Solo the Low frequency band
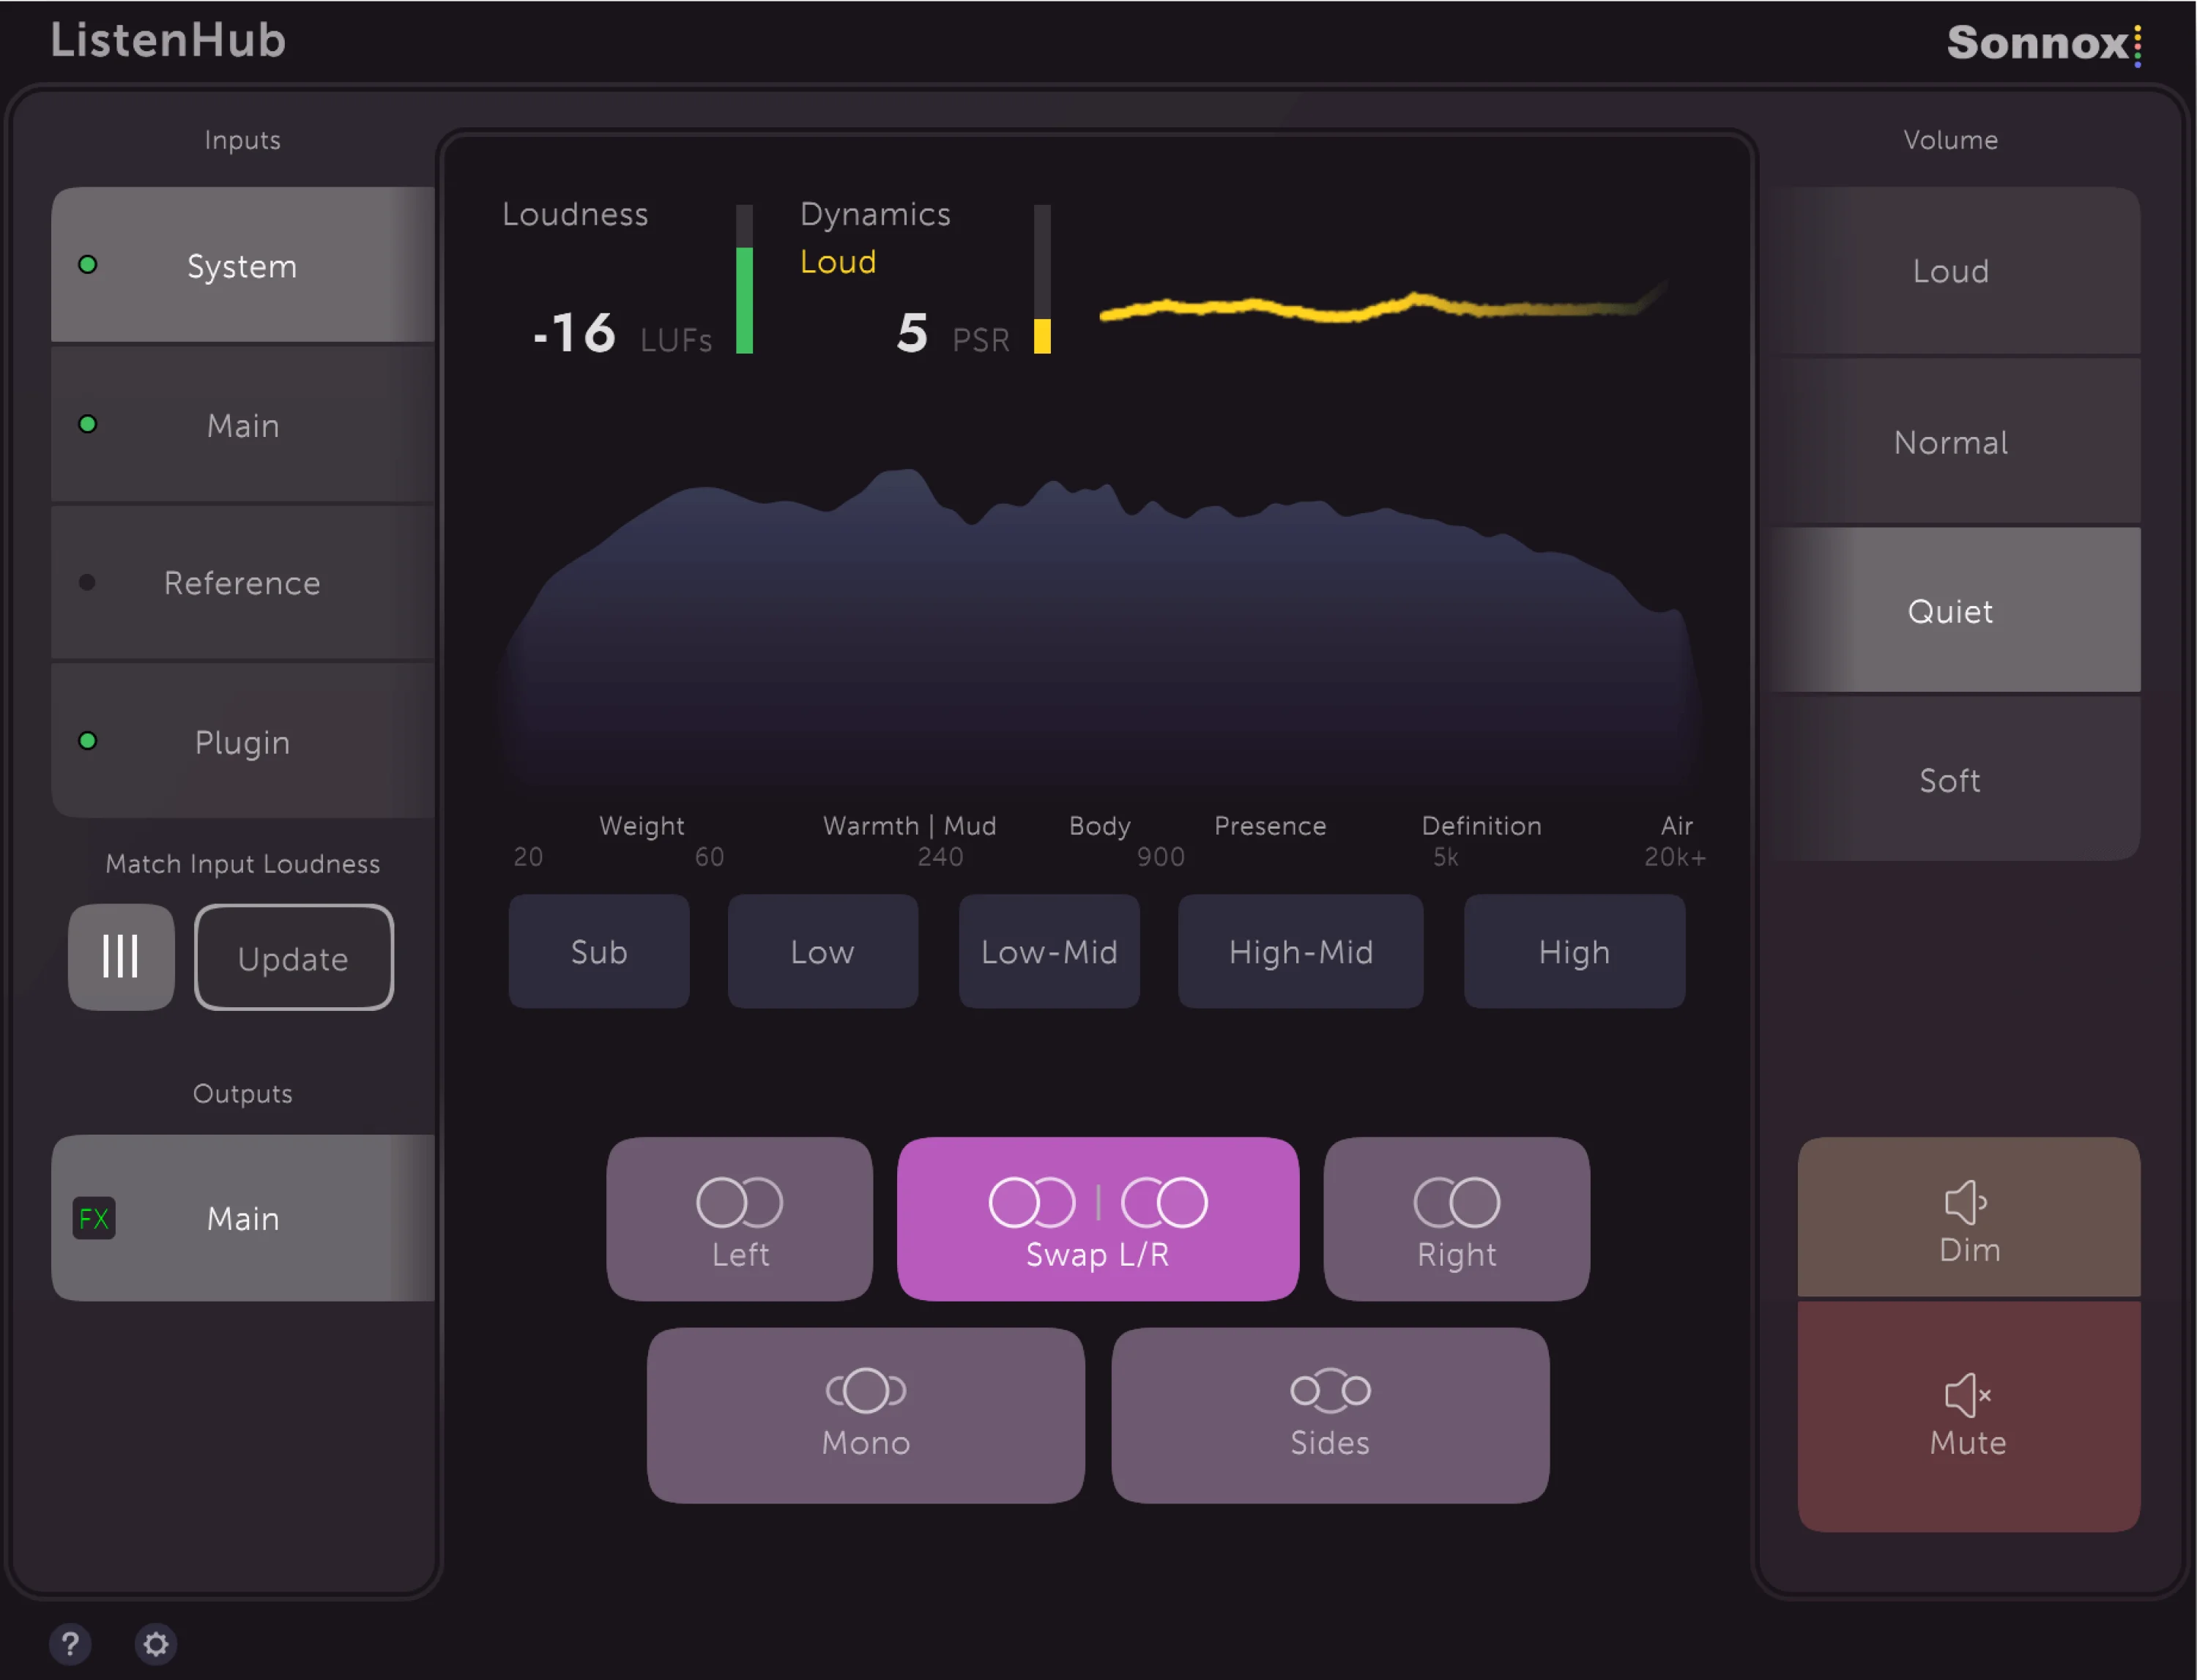2197x1680 pixels. 822,951
